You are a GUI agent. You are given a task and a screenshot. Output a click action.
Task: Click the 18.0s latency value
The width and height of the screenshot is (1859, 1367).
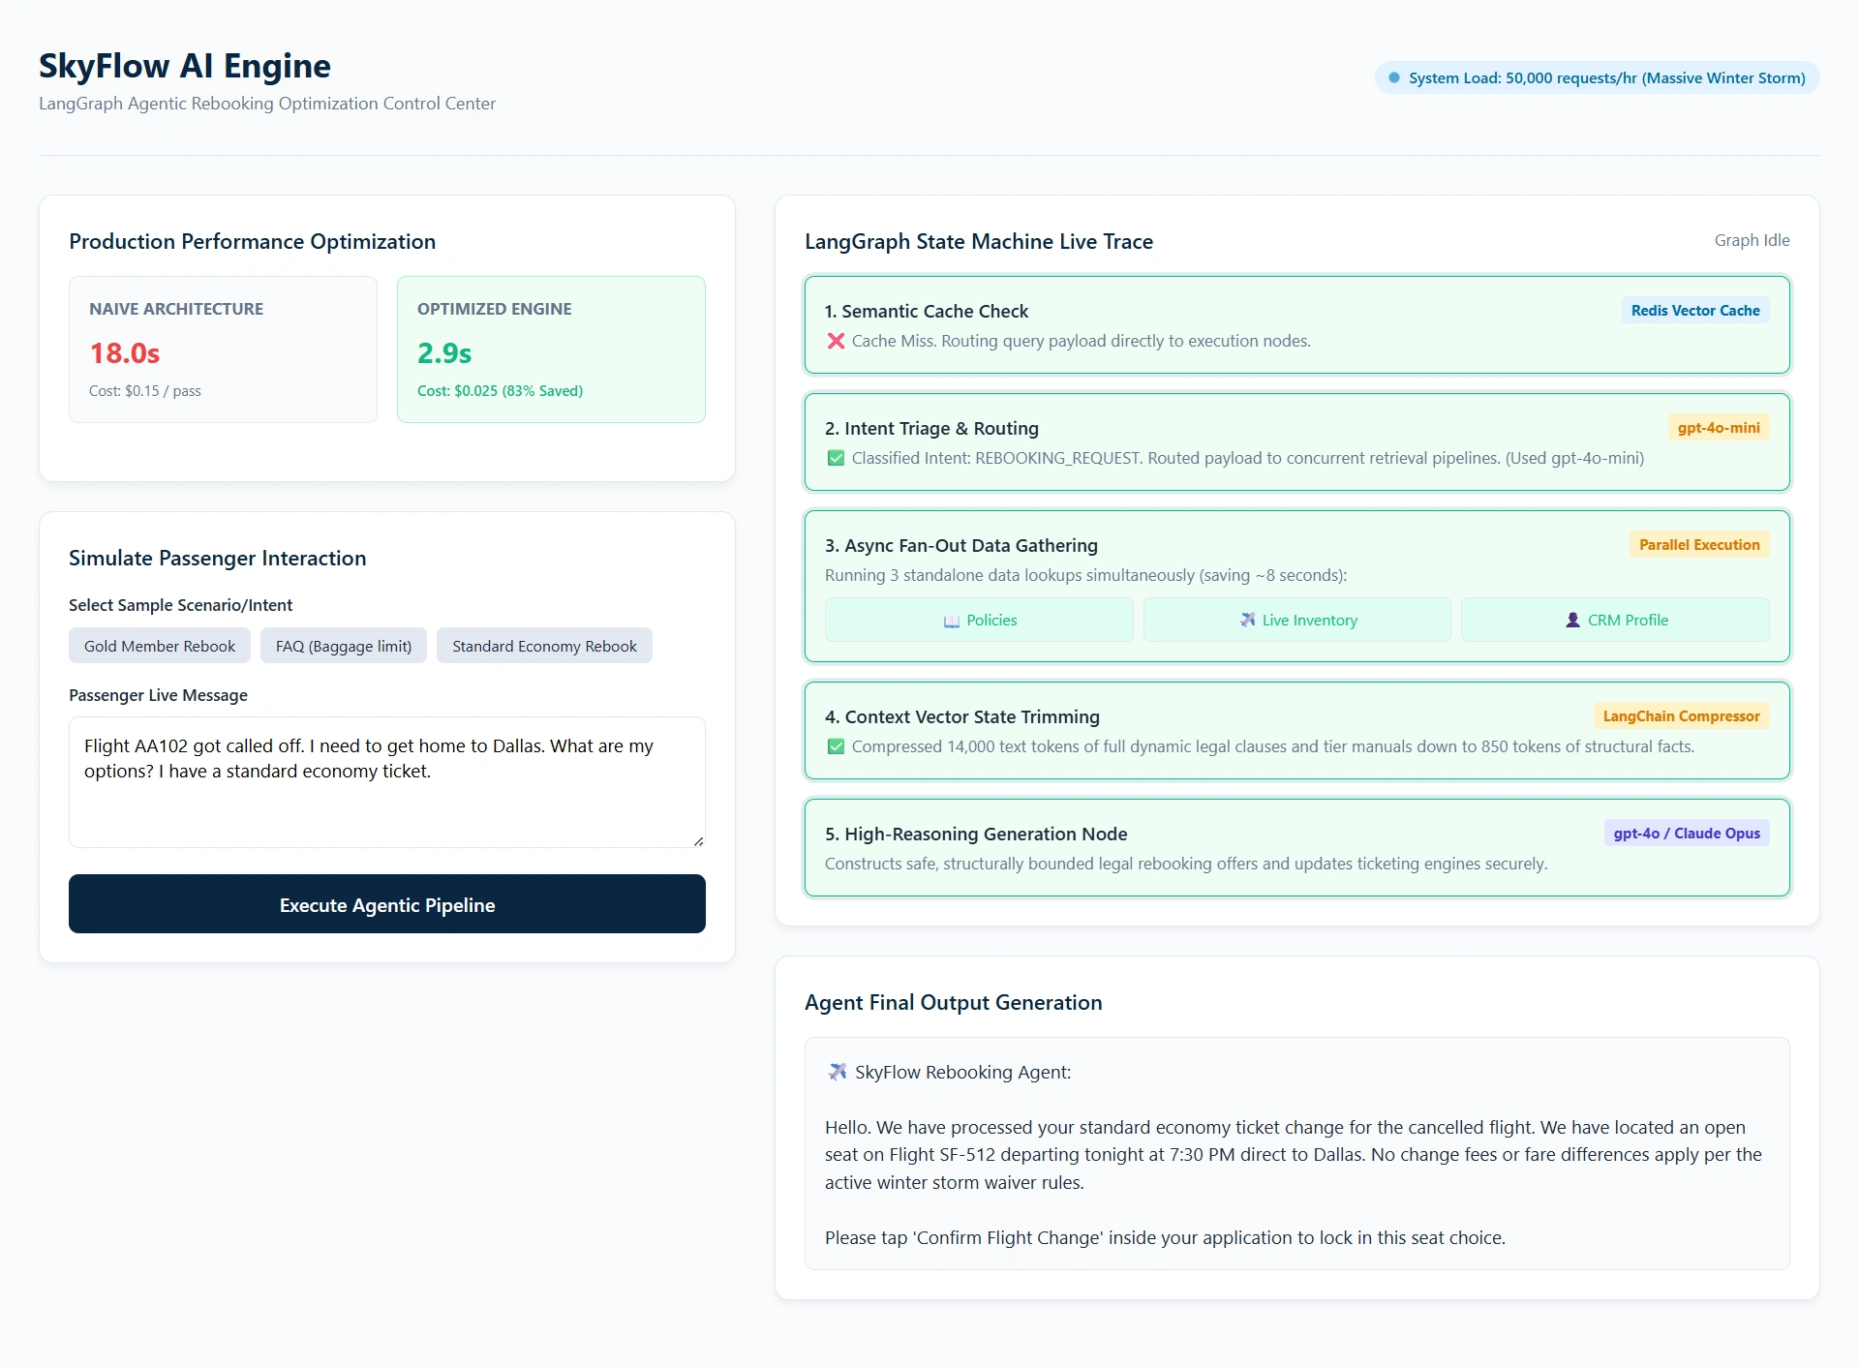[125, 352]
